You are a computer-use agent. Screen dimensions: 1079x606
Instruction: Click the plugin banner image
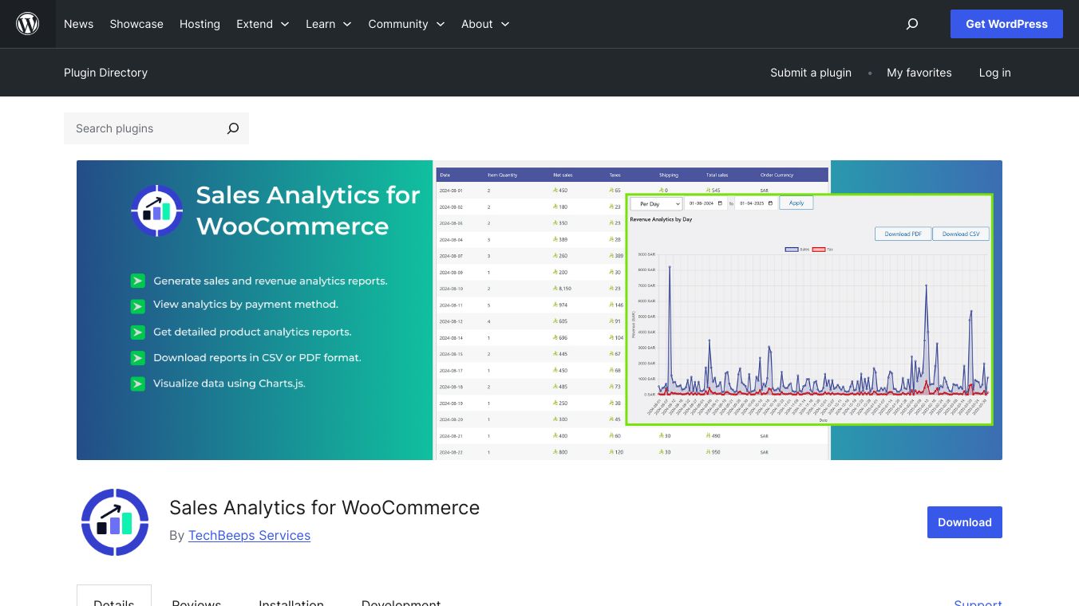pyautogui.click(x=539, y=310)
